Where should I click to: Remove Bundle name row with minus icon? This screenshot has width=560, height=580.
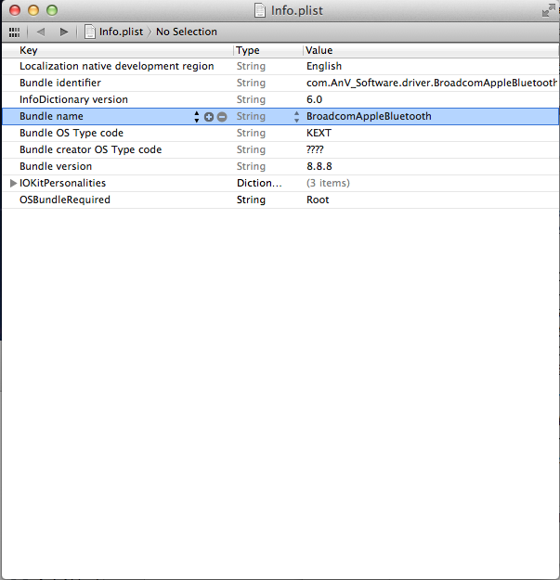tap(222, 117)
